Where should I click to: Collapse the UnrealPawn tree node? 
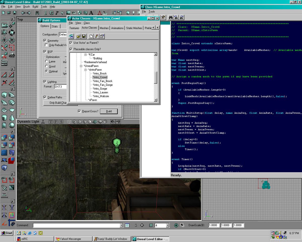coord(81,66)
